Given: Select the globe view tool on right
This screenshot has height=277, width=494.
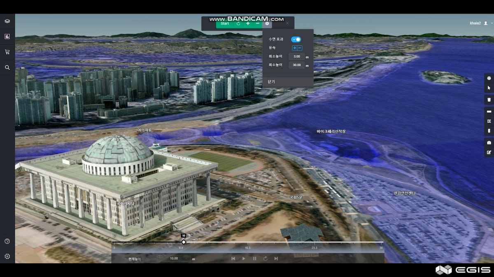Looking at the screenshot, I should 489,78.
